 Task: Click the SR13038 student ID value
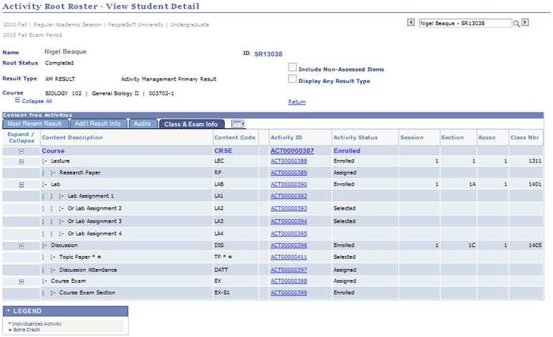click(x=268, y=54)
